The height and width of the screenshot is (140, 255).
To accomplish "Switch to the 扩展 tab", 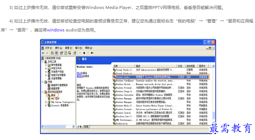I will pos(79,127).
